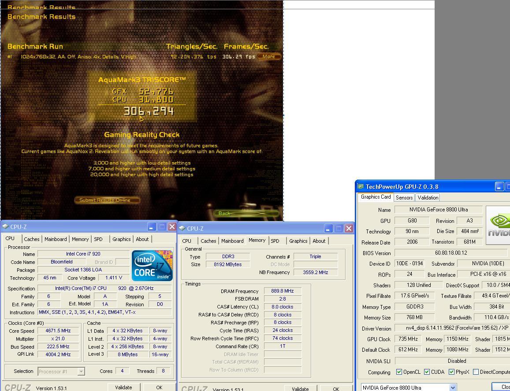
Task: Click the DRAM Frequency 889.8 MHz field
Action: (283, 291)
